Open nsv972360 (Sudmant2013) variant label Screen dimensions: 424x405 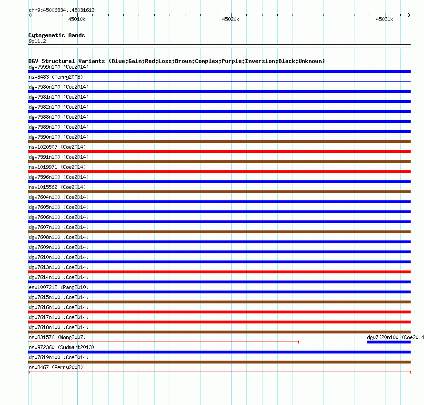(x=61, y=347)
